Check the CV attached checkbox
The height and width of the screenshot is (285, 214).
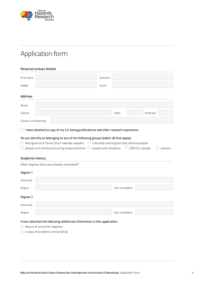click(22, 130)
